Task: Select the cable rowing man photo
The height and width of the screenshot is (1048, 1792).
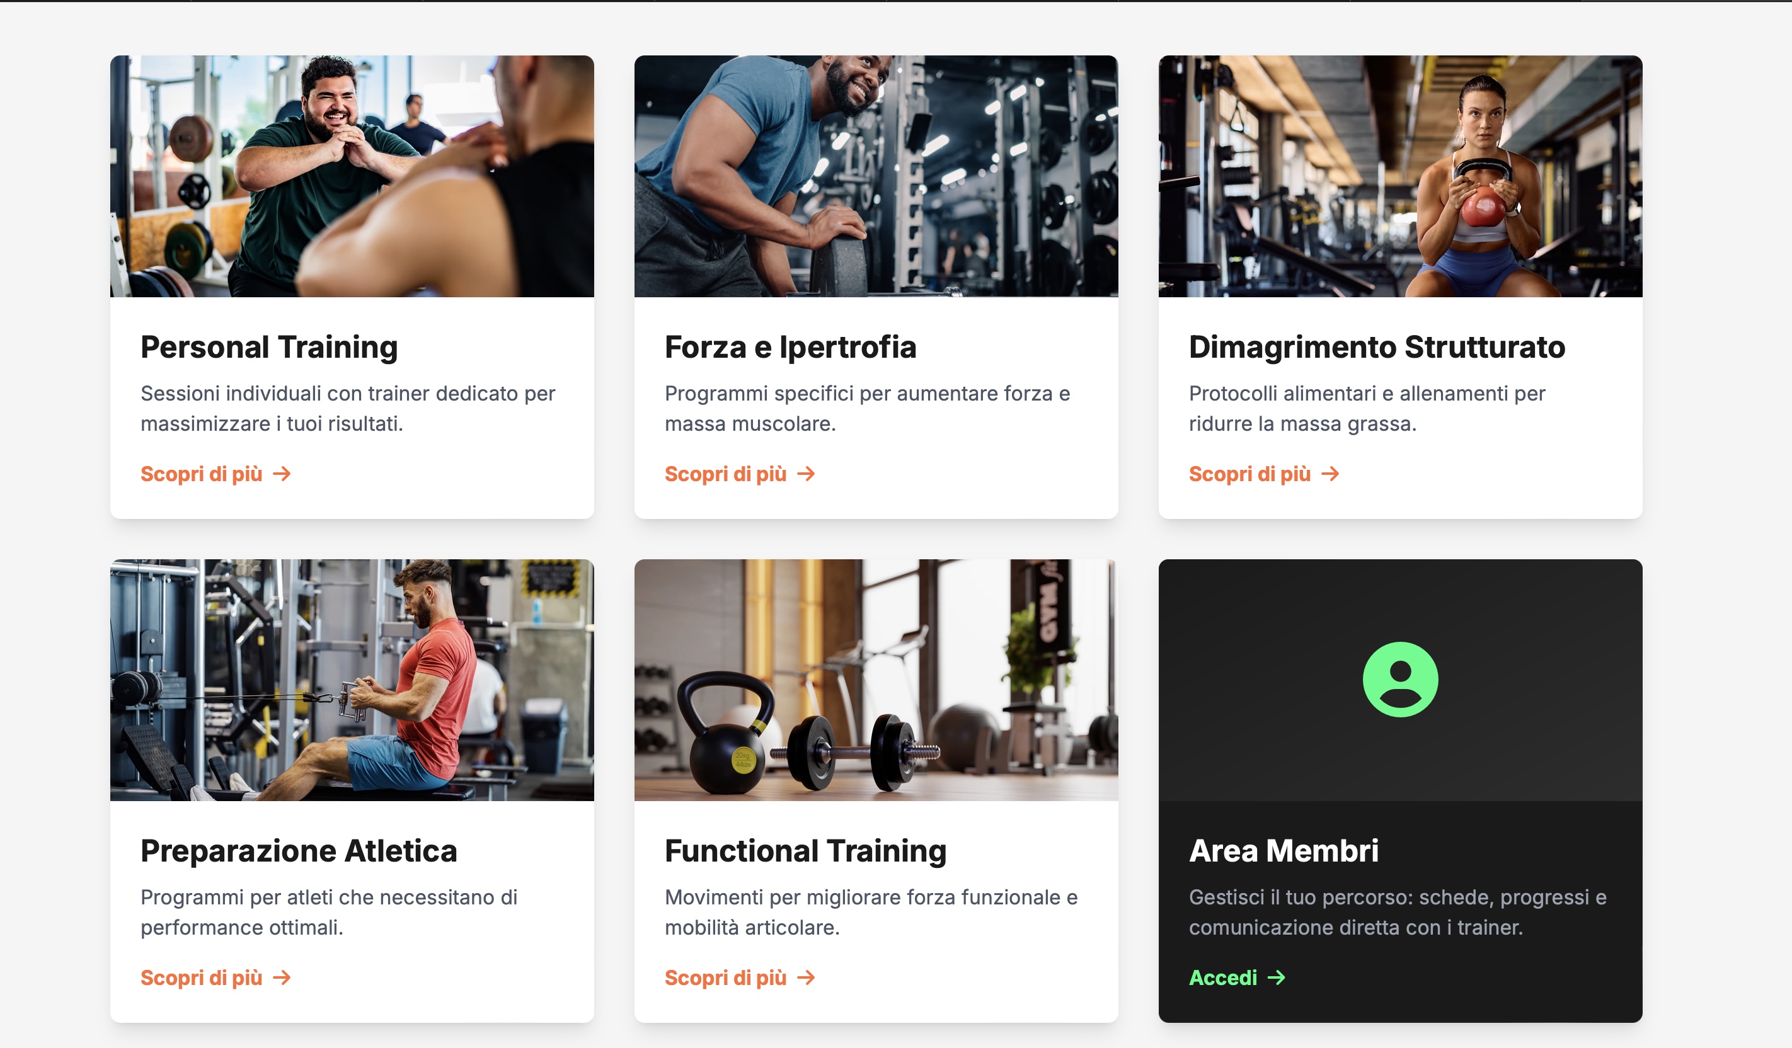Action: [352, 680]
